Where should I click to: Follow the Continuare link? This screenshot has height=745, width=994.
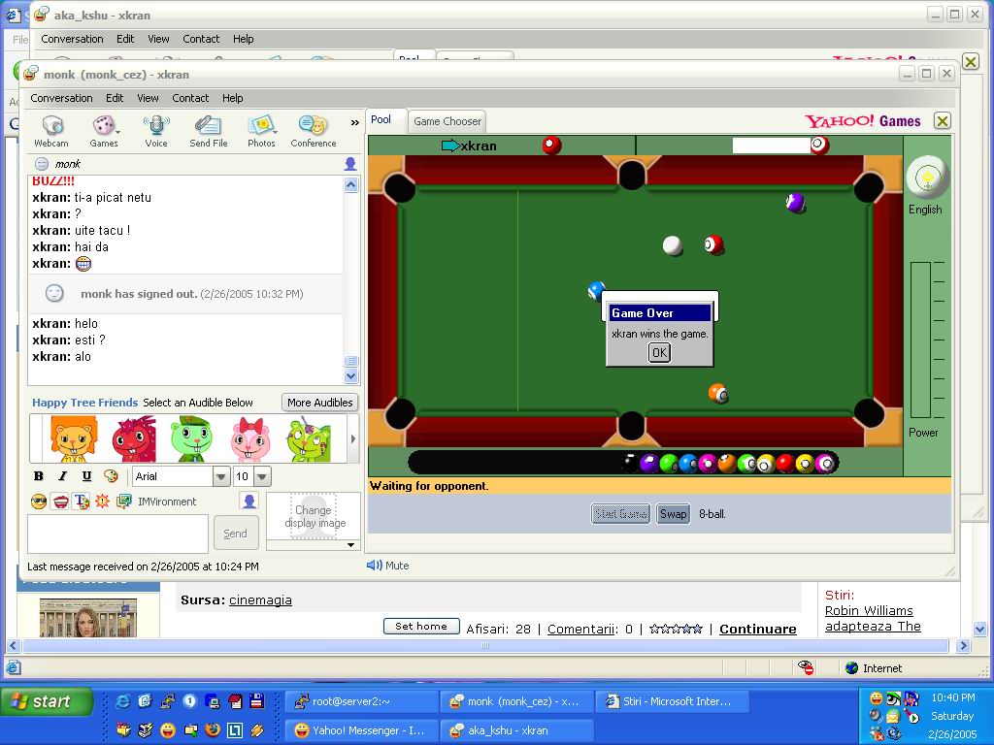coord(757,629)
